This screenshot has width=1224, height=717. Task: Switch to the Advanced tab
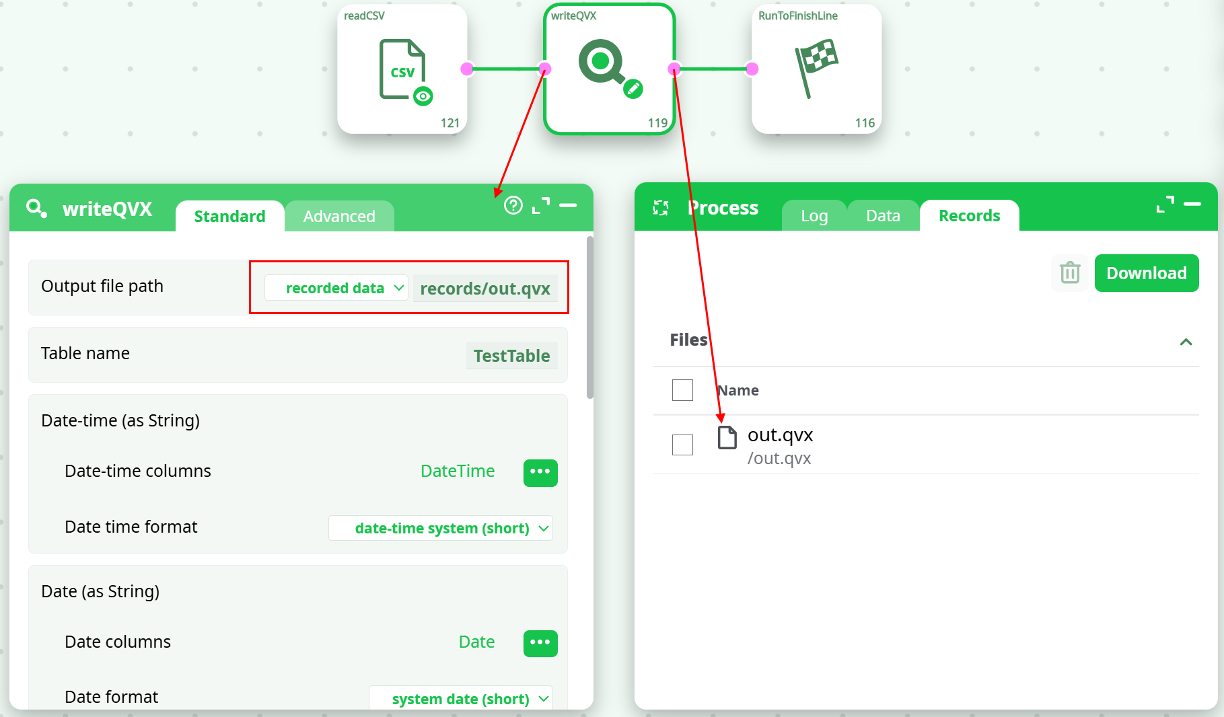(339, 217)
